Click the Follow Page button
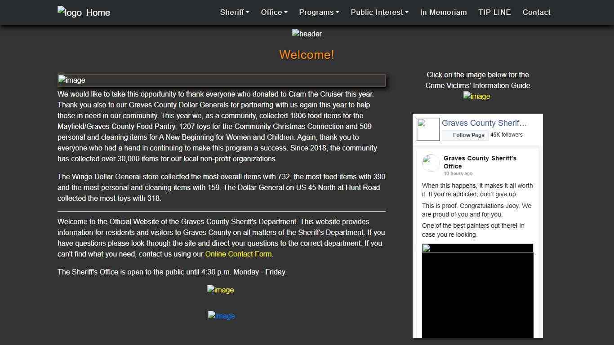 click(x=465, y=135)
